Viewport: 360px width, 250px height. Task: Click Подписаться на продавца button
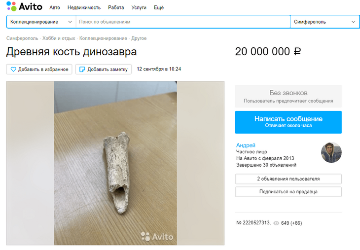pos(288,192)
